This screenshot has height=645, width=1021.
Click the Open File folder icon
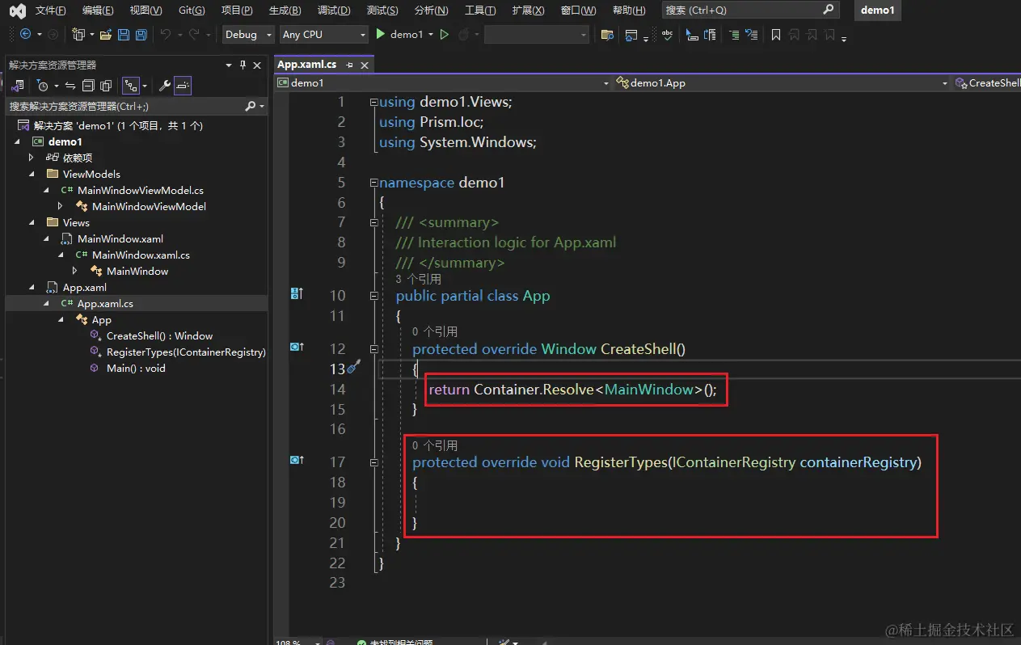tap(107, 35)
